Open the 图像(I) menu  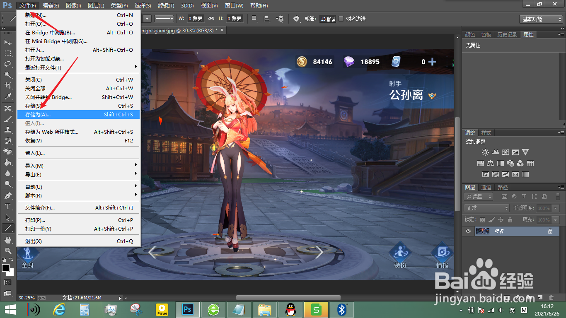(73, 5)
